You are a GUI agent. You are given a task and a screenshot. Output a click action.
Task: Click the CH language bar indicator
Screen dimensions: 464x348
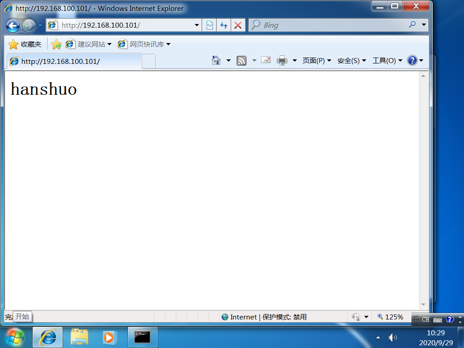tap(425, 319)
